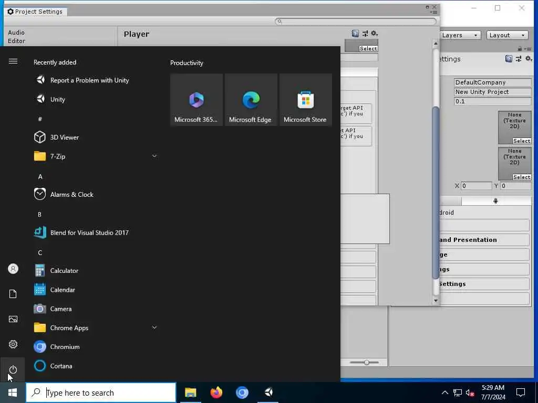Open Firefox from the taskbar
Image resolution: width=538 pixels, height=403 pixels.
pyautogui.click(x=216, y=393)
